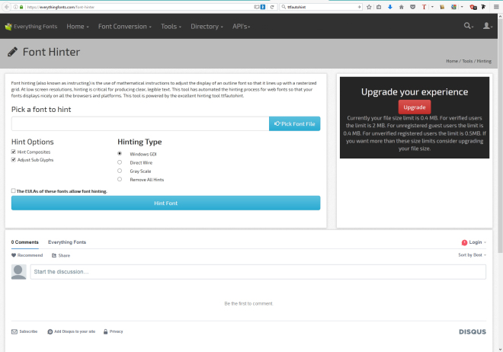Click the font file path input field
This screenshot has height=352, width=503.
(140, 123)
